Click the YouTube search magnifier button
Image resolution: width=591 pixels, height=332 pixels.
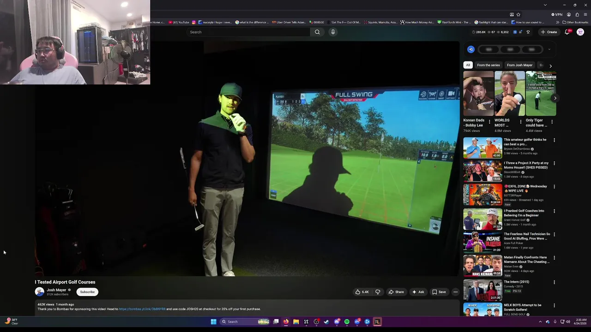click(317, 32)
